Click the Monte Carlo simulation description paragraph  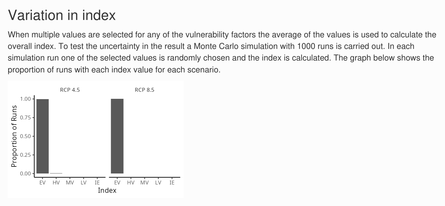pos(222,52)
